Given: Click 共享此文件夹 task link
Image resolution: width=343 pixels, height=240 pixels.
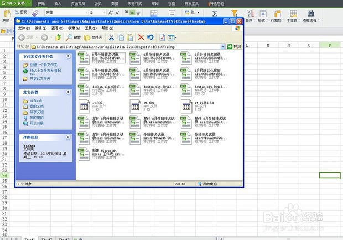Looking at the screenshot, I should click(x=37, y=78).
